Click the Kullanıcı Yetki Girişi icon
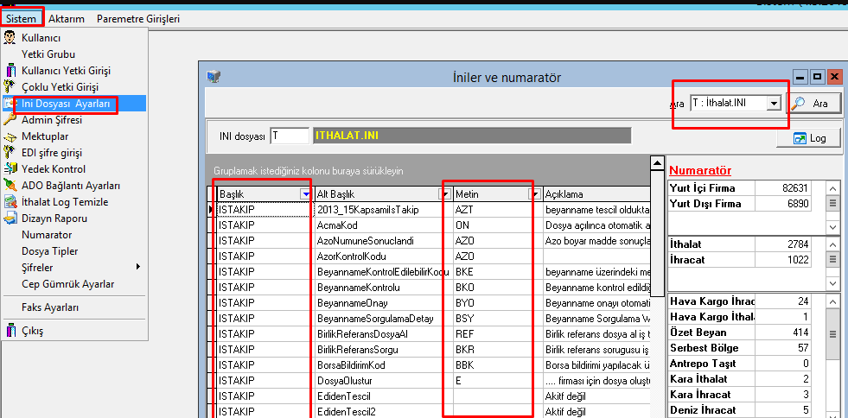Screen dimensions: 848x418 click(x=10, y=71)
